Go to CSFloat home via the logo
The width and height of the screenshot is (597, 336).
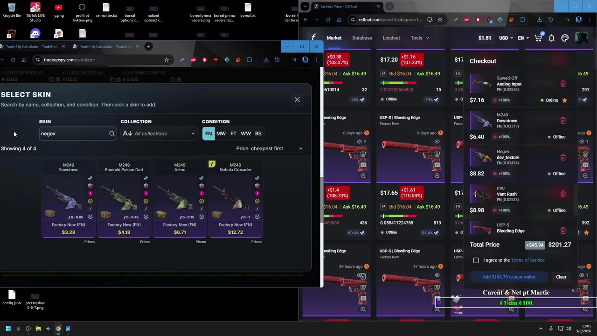(314, 38)
